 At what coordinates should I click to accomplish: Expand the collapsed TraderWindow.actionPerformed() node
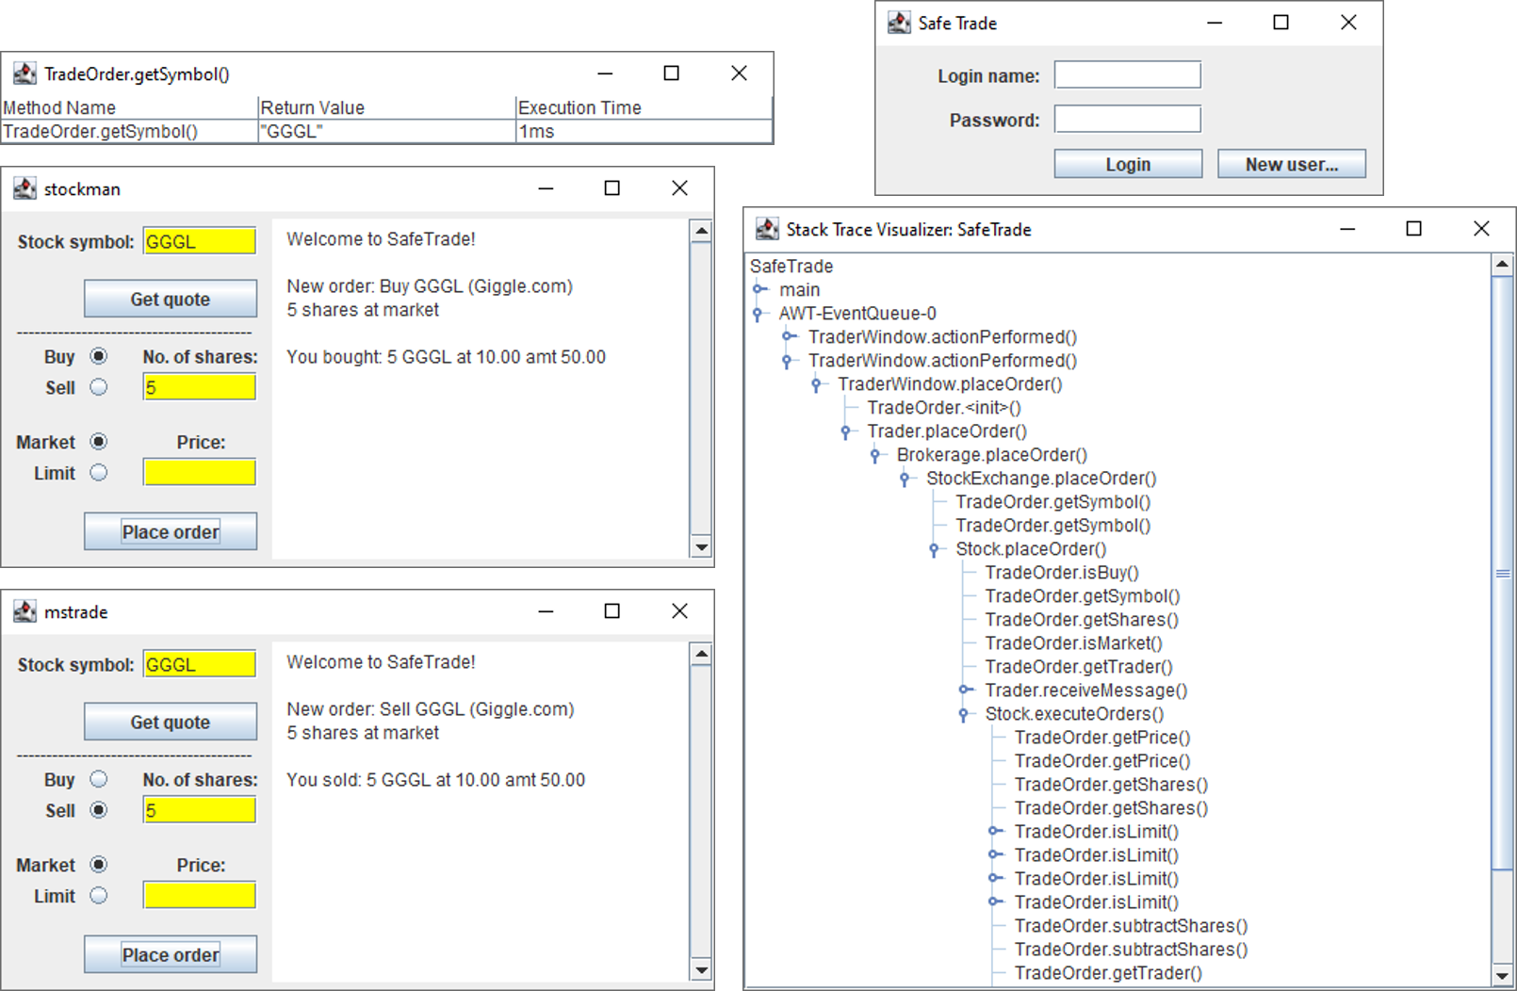tap(789, 336)
